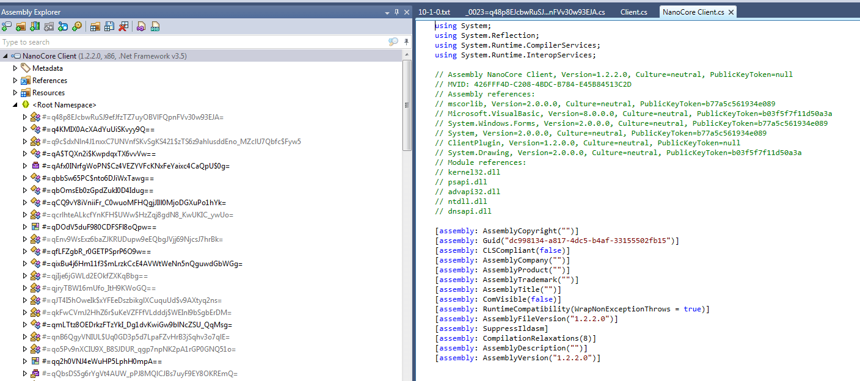
Task: Select the #=qCQ9vY8iVniiFr_C0wuoMFHQgjJ row
Action: tap(202, 202)
